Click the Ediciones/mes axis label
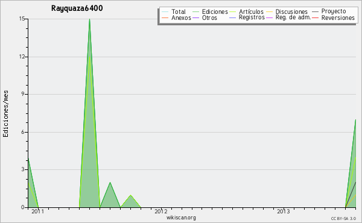The height and width of the screenshot is (223, 362). pyautogui.click(x=5, y=114)
